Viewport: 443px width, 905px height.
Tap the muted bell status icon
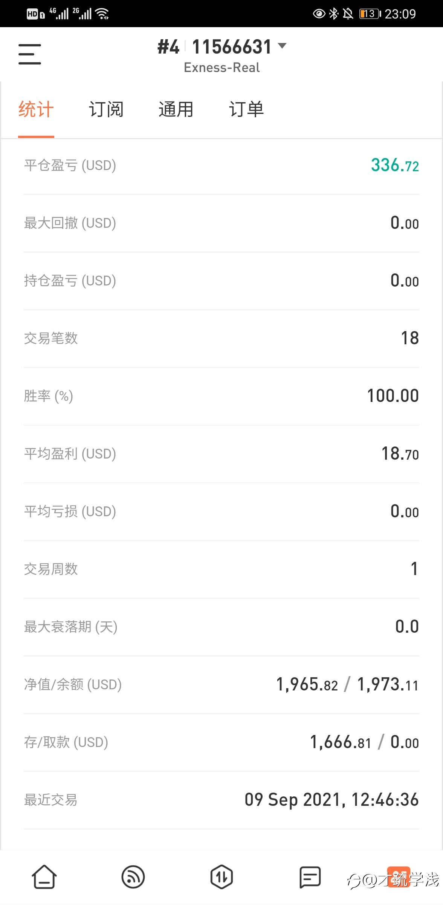click(x=348, y=14)
